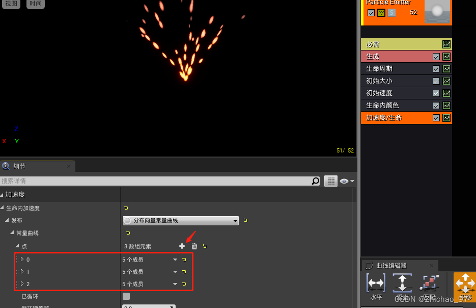Reset 常量曲线 to its default
476x308 pixels.
point(128,233)
